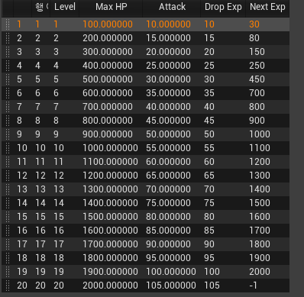The width and height of the screenshot is (304, 297).
Task: Grab the drag handle of row 6
Action: (8, 93)
